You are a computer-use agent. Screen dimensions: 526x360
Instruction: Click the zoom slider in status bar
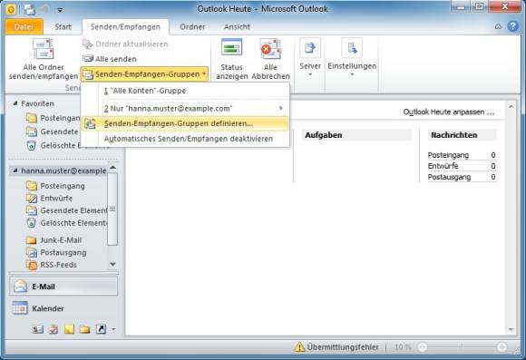point(462,347)
